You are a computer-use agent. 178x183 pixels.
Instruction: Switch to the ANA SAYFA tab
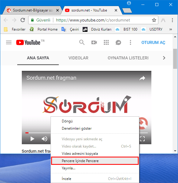[38, 58]
